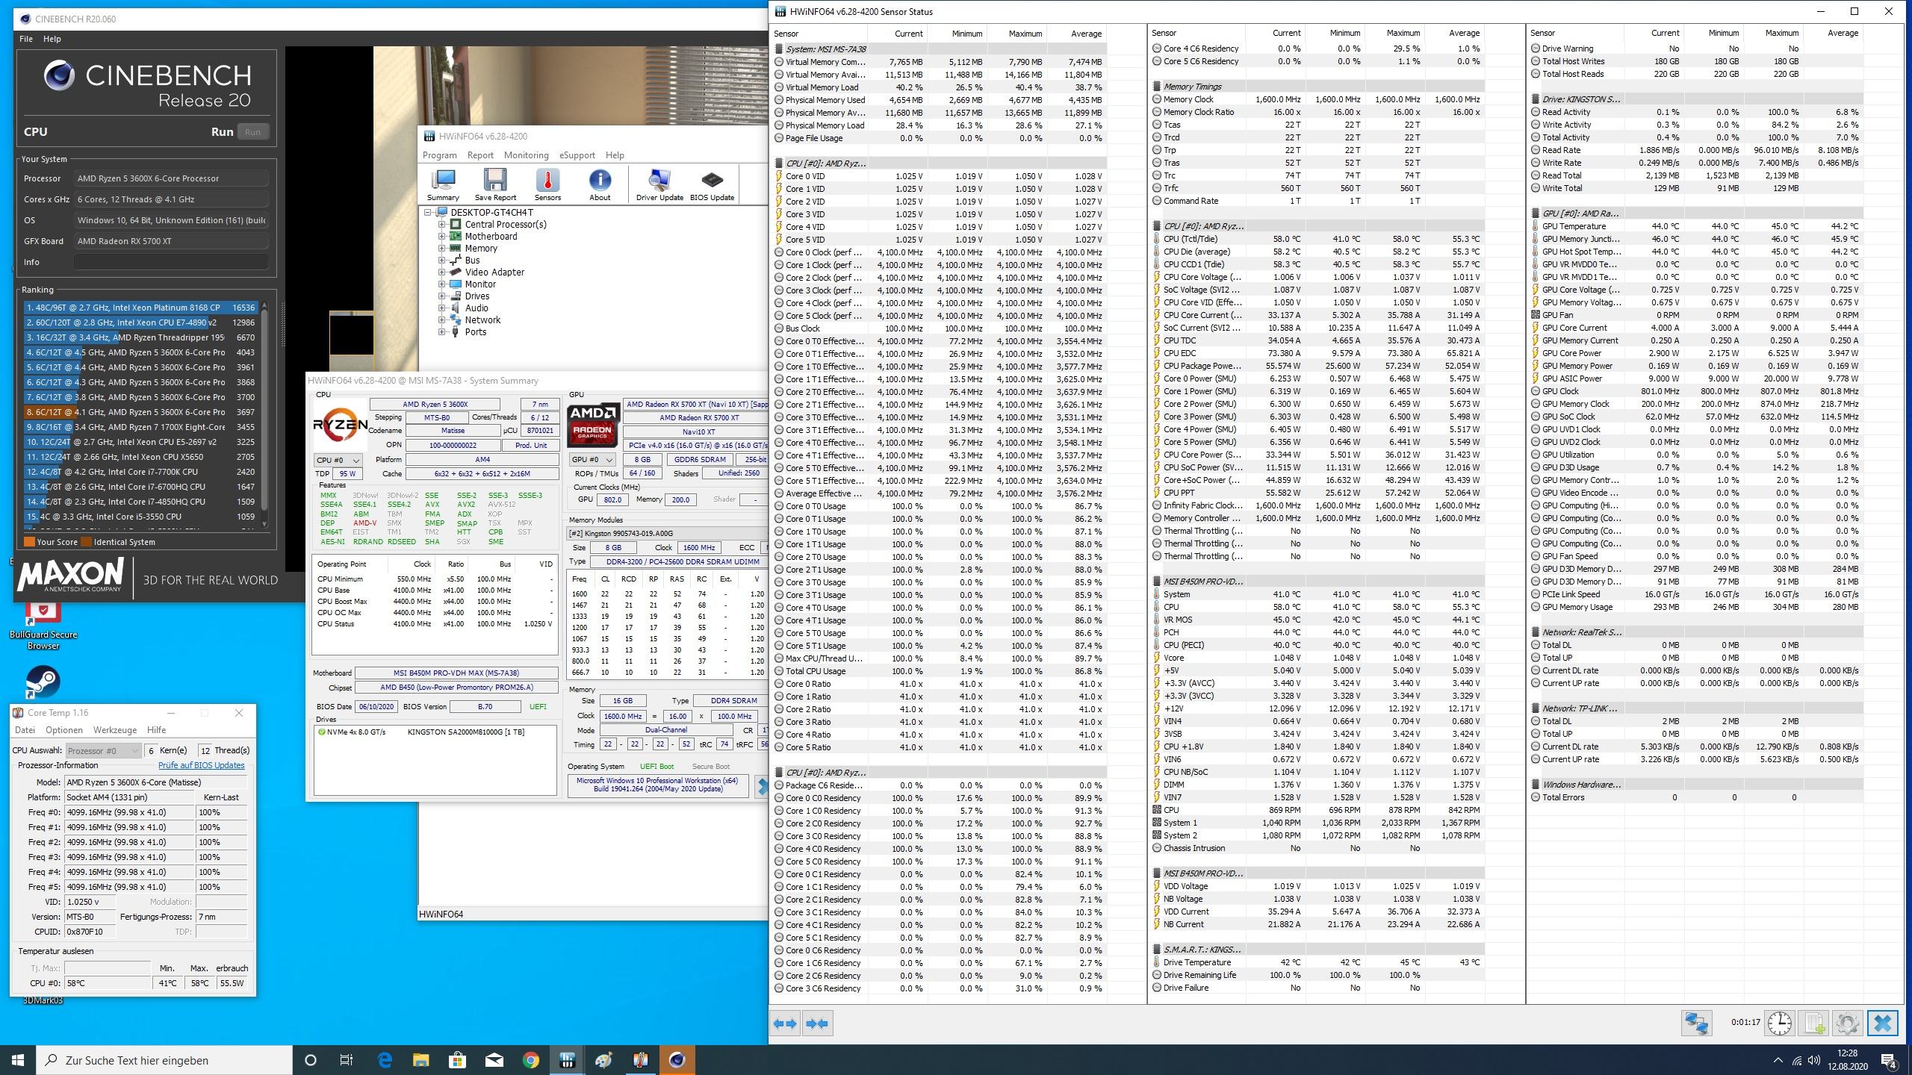Screen dimensions: 1912x1075
Task: Open Cinebench Help menu
Action: [52, 39]
